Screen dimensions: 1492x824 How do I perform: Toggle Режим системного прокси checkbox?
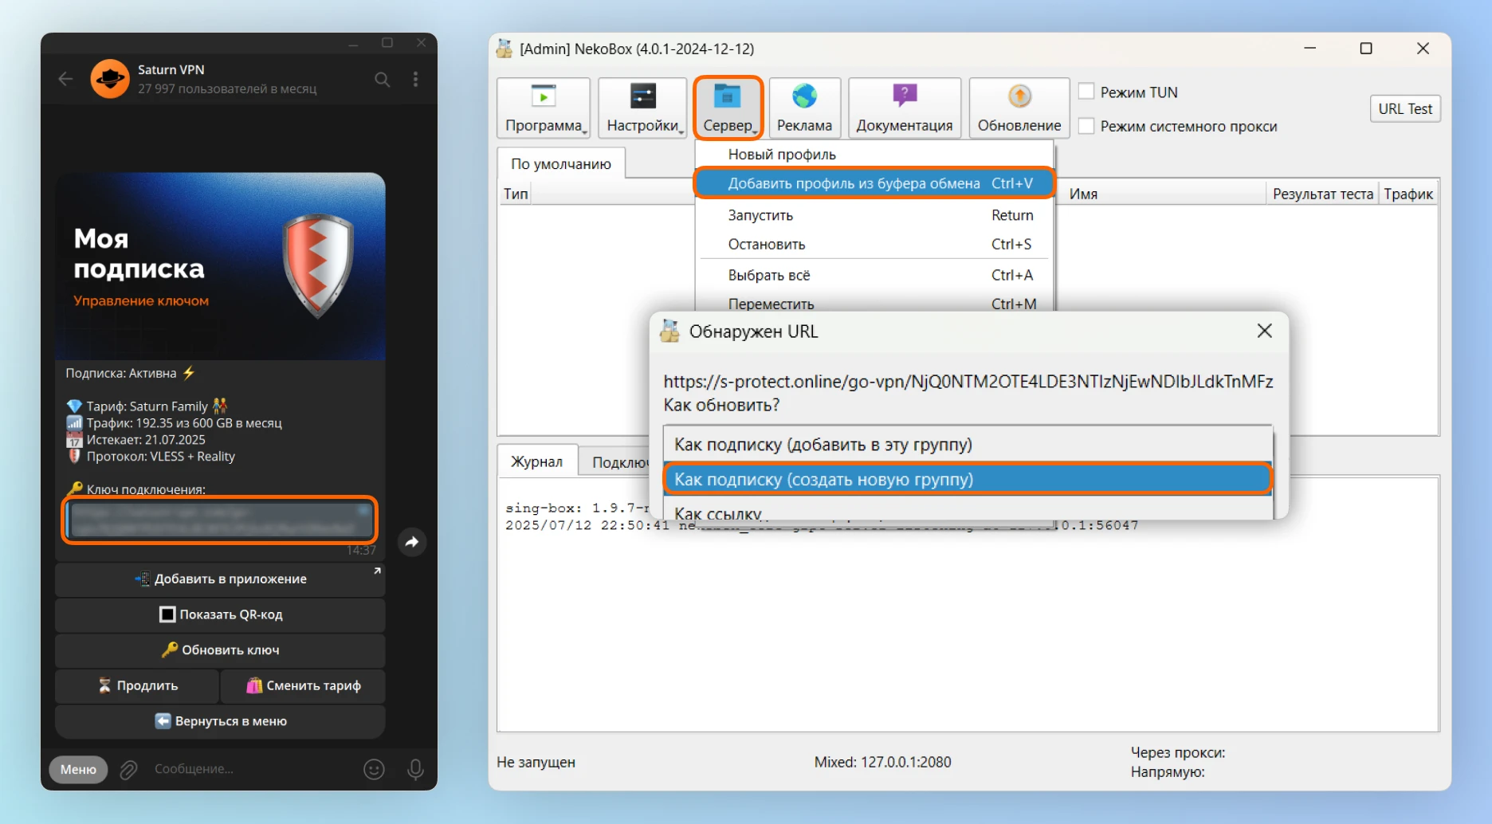click(1086, 126)
